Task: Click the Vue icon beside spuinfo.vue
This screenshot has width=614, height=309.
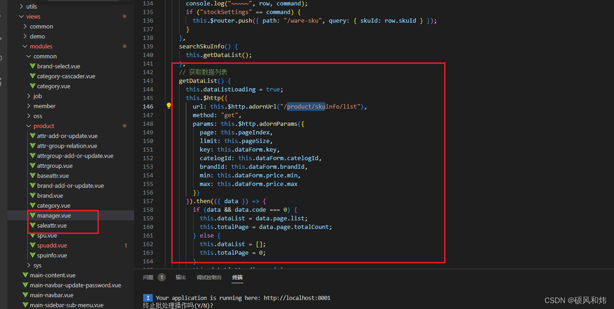Action: point(33,255)
